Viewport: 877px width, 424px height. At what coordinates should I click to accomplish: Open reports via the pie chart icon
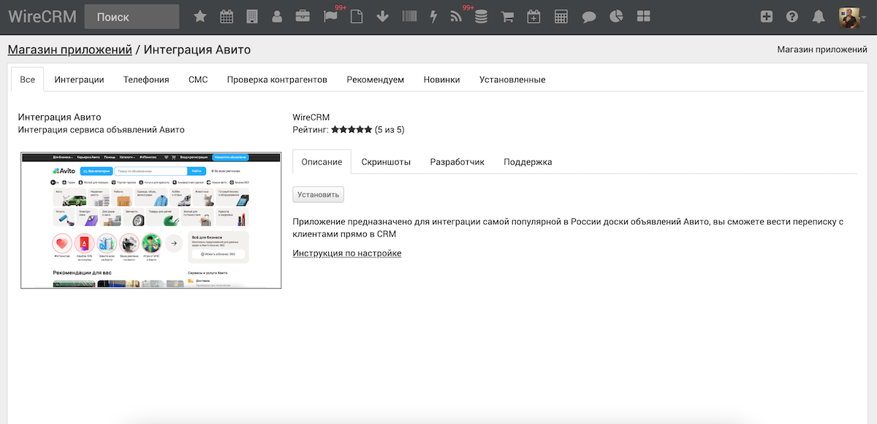[x=616, y=17]
